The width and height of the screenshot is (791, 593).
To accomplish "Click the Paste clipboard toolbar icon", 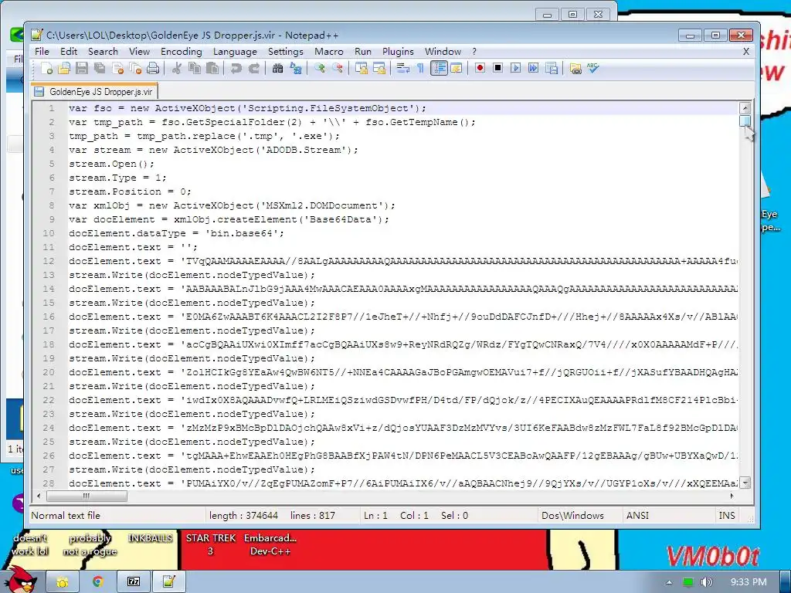I will [212, 68].
